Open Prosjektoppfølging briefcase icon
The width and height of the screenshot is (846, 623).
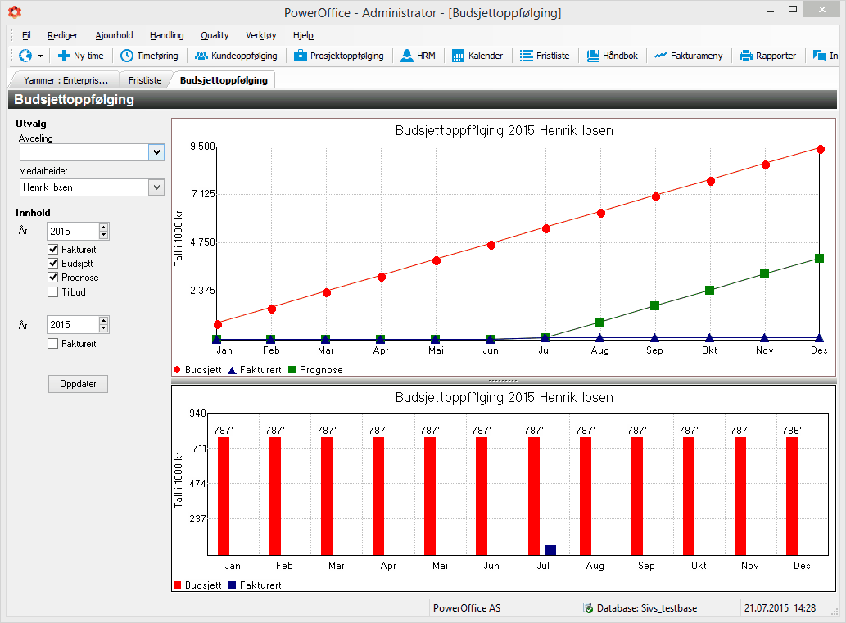pos(300,56)
